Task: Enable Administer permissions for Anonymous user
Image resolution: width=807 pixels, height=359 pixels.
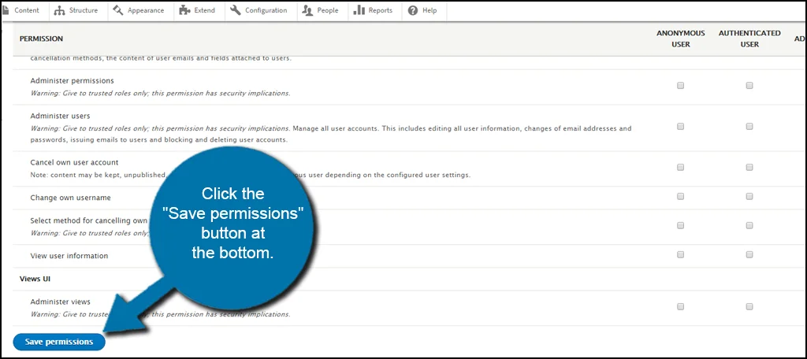Action: [680, 85]
